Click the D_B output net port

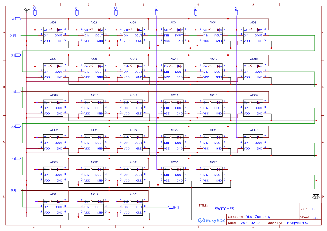coord(171,207)
